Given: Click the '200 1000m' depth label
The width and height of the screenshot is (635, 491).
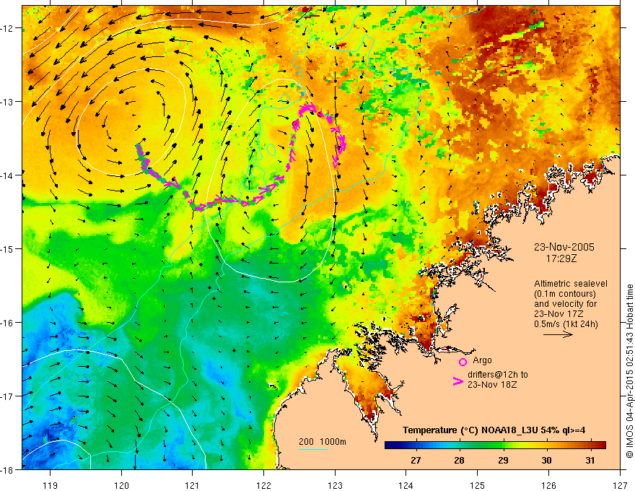Looking at the screenshot, I should [323, 442].
